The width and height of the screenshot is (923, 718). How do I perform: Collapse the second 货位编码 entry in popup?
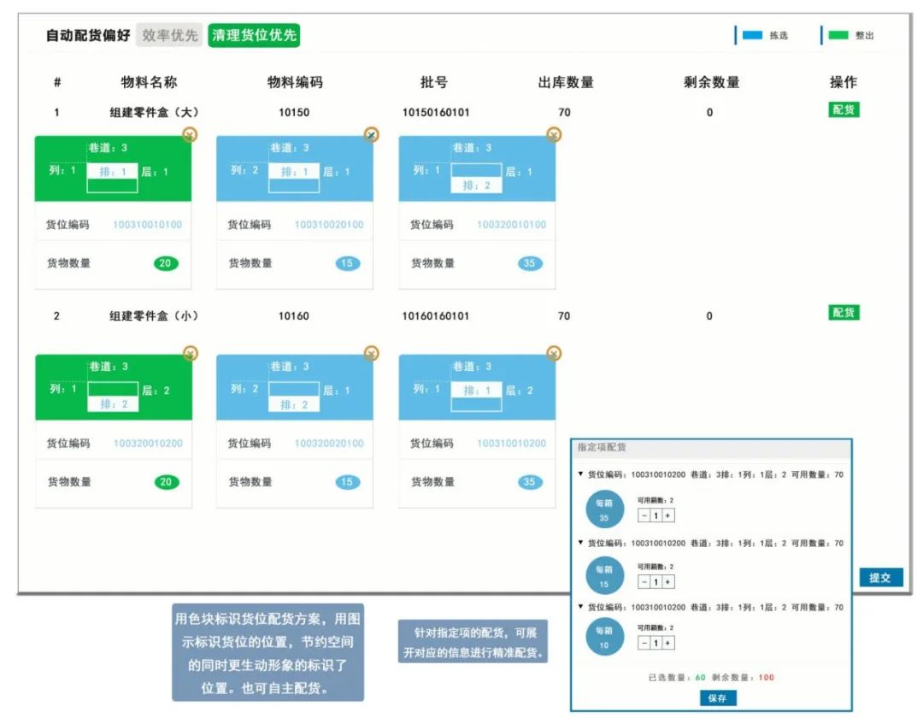(581, 543)
